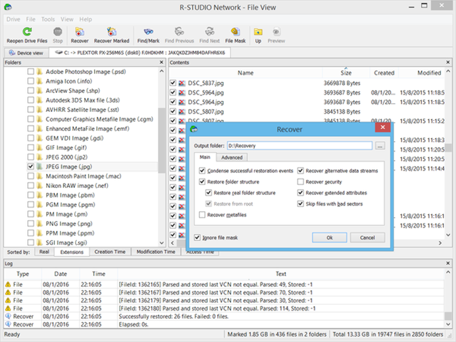
Task: Select the Macintosh Paint Image (.mac) folder
Action: (83, 176)
